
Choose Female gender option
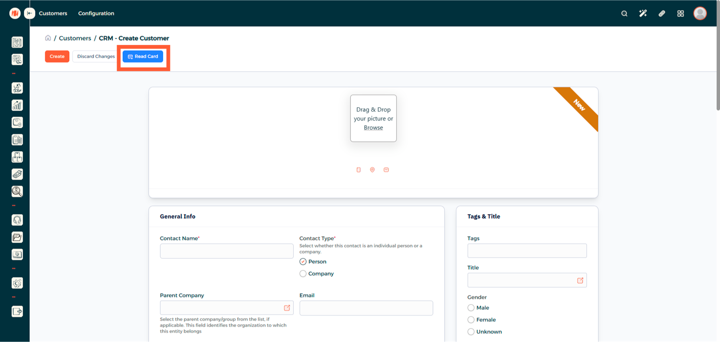coord(471,320)
